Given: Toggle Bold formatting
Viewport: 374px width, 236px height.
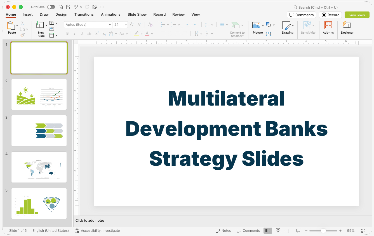Looking at the screenshot, I should click(x=67, y=34).
